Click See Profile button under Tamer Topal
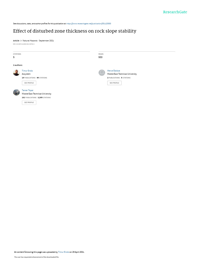 (x=29, y=102)
